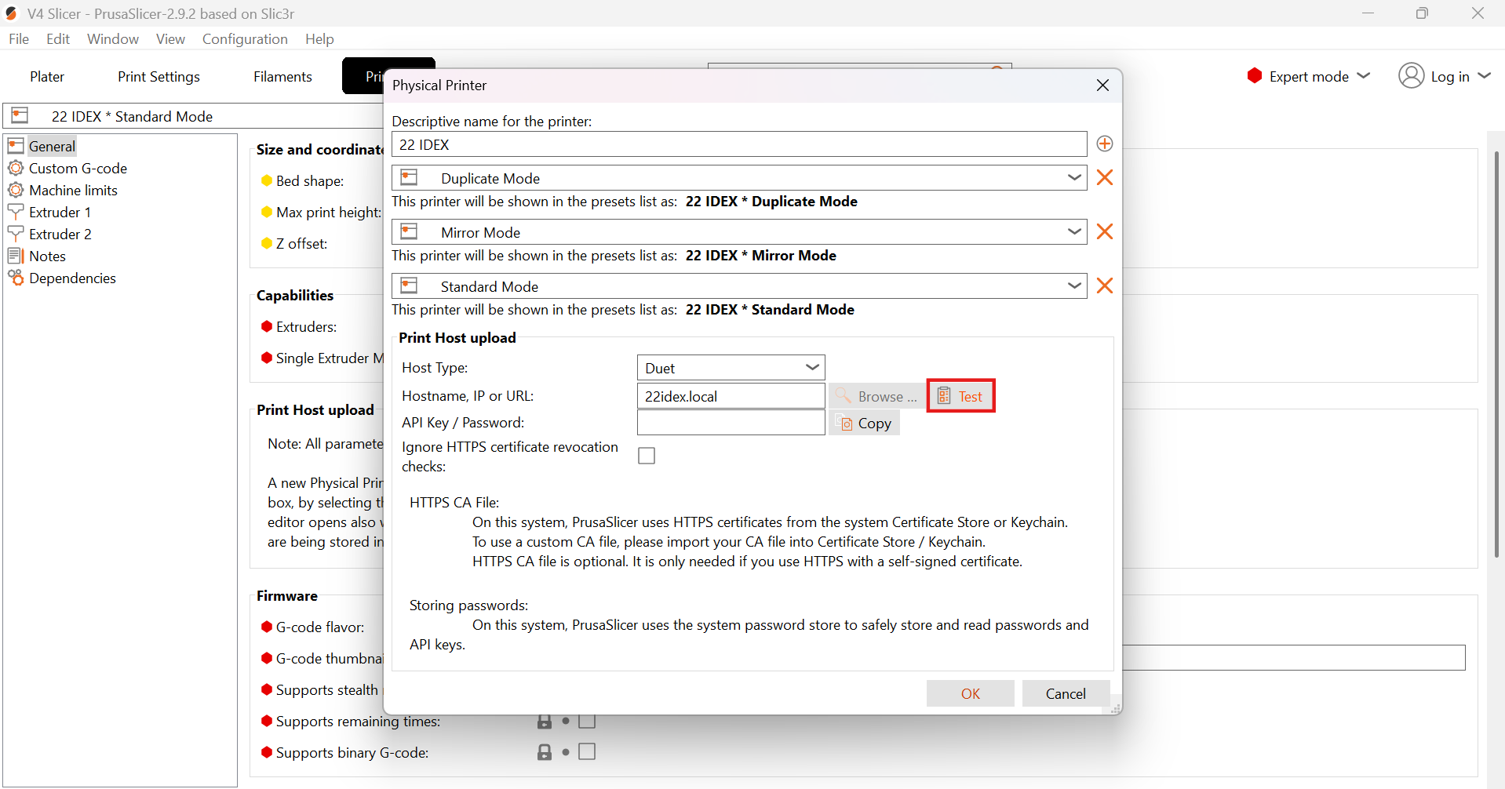Click the PrusaSlicer app icon in title bar

click(x=12, y=13)
